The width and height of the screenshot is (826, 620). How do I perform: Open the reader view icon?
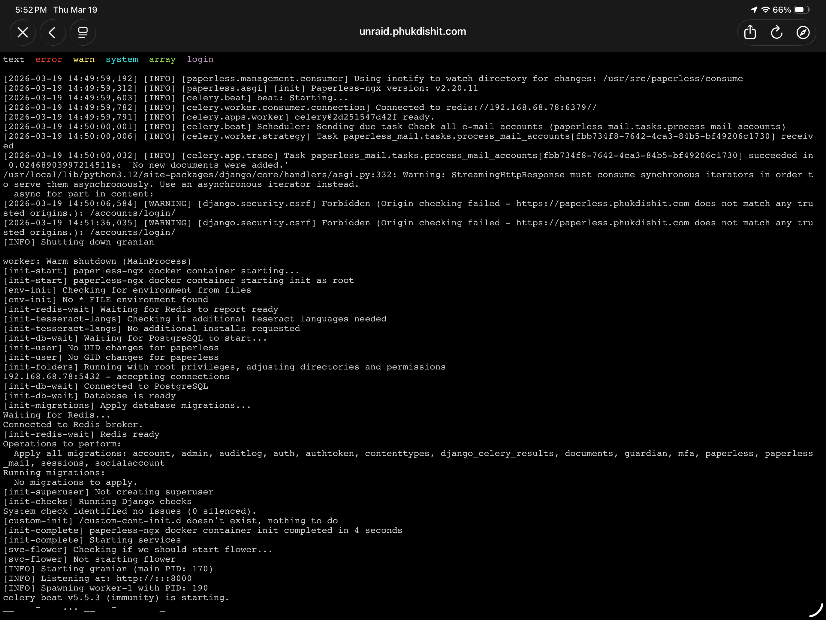[x=83, y=32]
